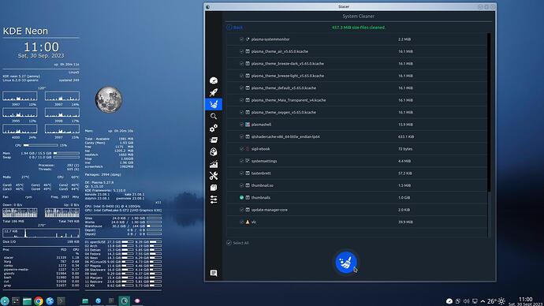Open Startup Apps rocket icon in sidebar

pyautogui.click(x=214, y=92)
